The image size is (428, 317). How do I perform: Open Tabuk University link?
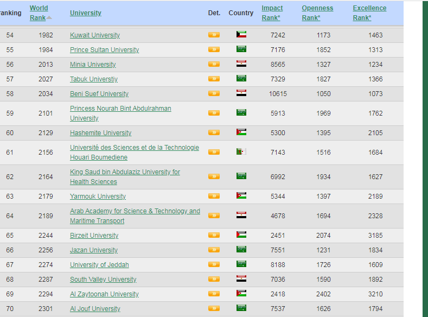click(93, 79)
